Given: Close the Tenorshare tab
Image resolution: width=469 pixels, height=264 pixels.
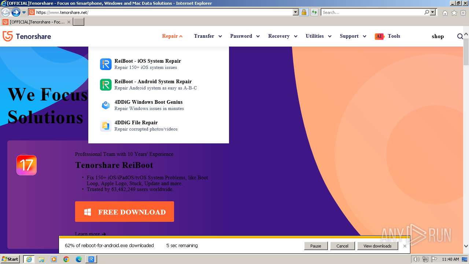Looking at the screenshot, I should pyautogui.click(x=69, y=22).
